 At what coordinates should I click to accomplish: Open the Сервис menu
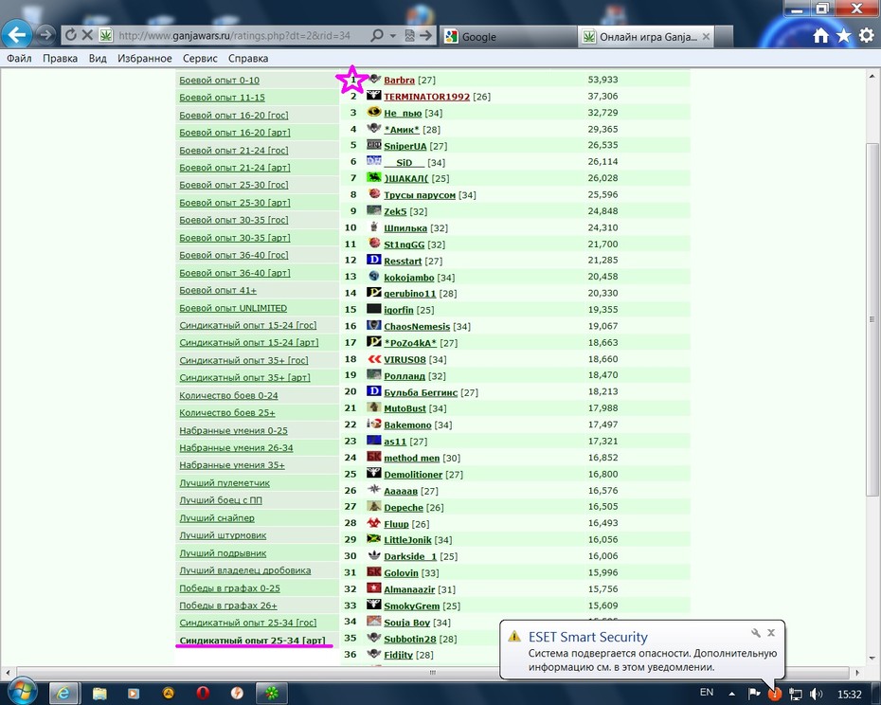(200, 59)
